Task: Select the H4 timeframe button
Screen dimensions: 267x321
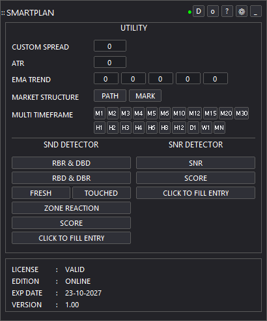Action: pyautogui.click(x=139, y=128)
